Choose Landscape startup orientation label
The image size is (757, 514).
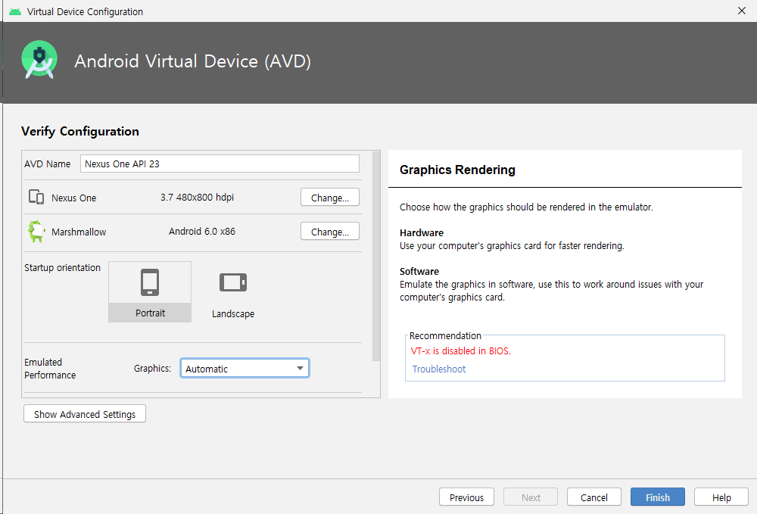233,313
